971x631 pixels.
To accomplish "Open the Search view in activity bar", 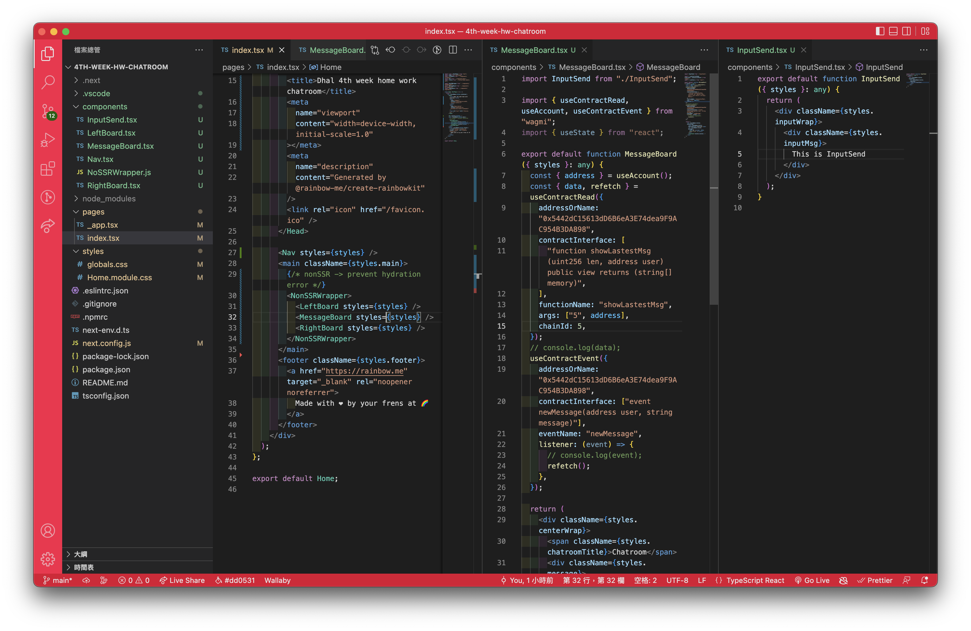I will coord(48,82).
